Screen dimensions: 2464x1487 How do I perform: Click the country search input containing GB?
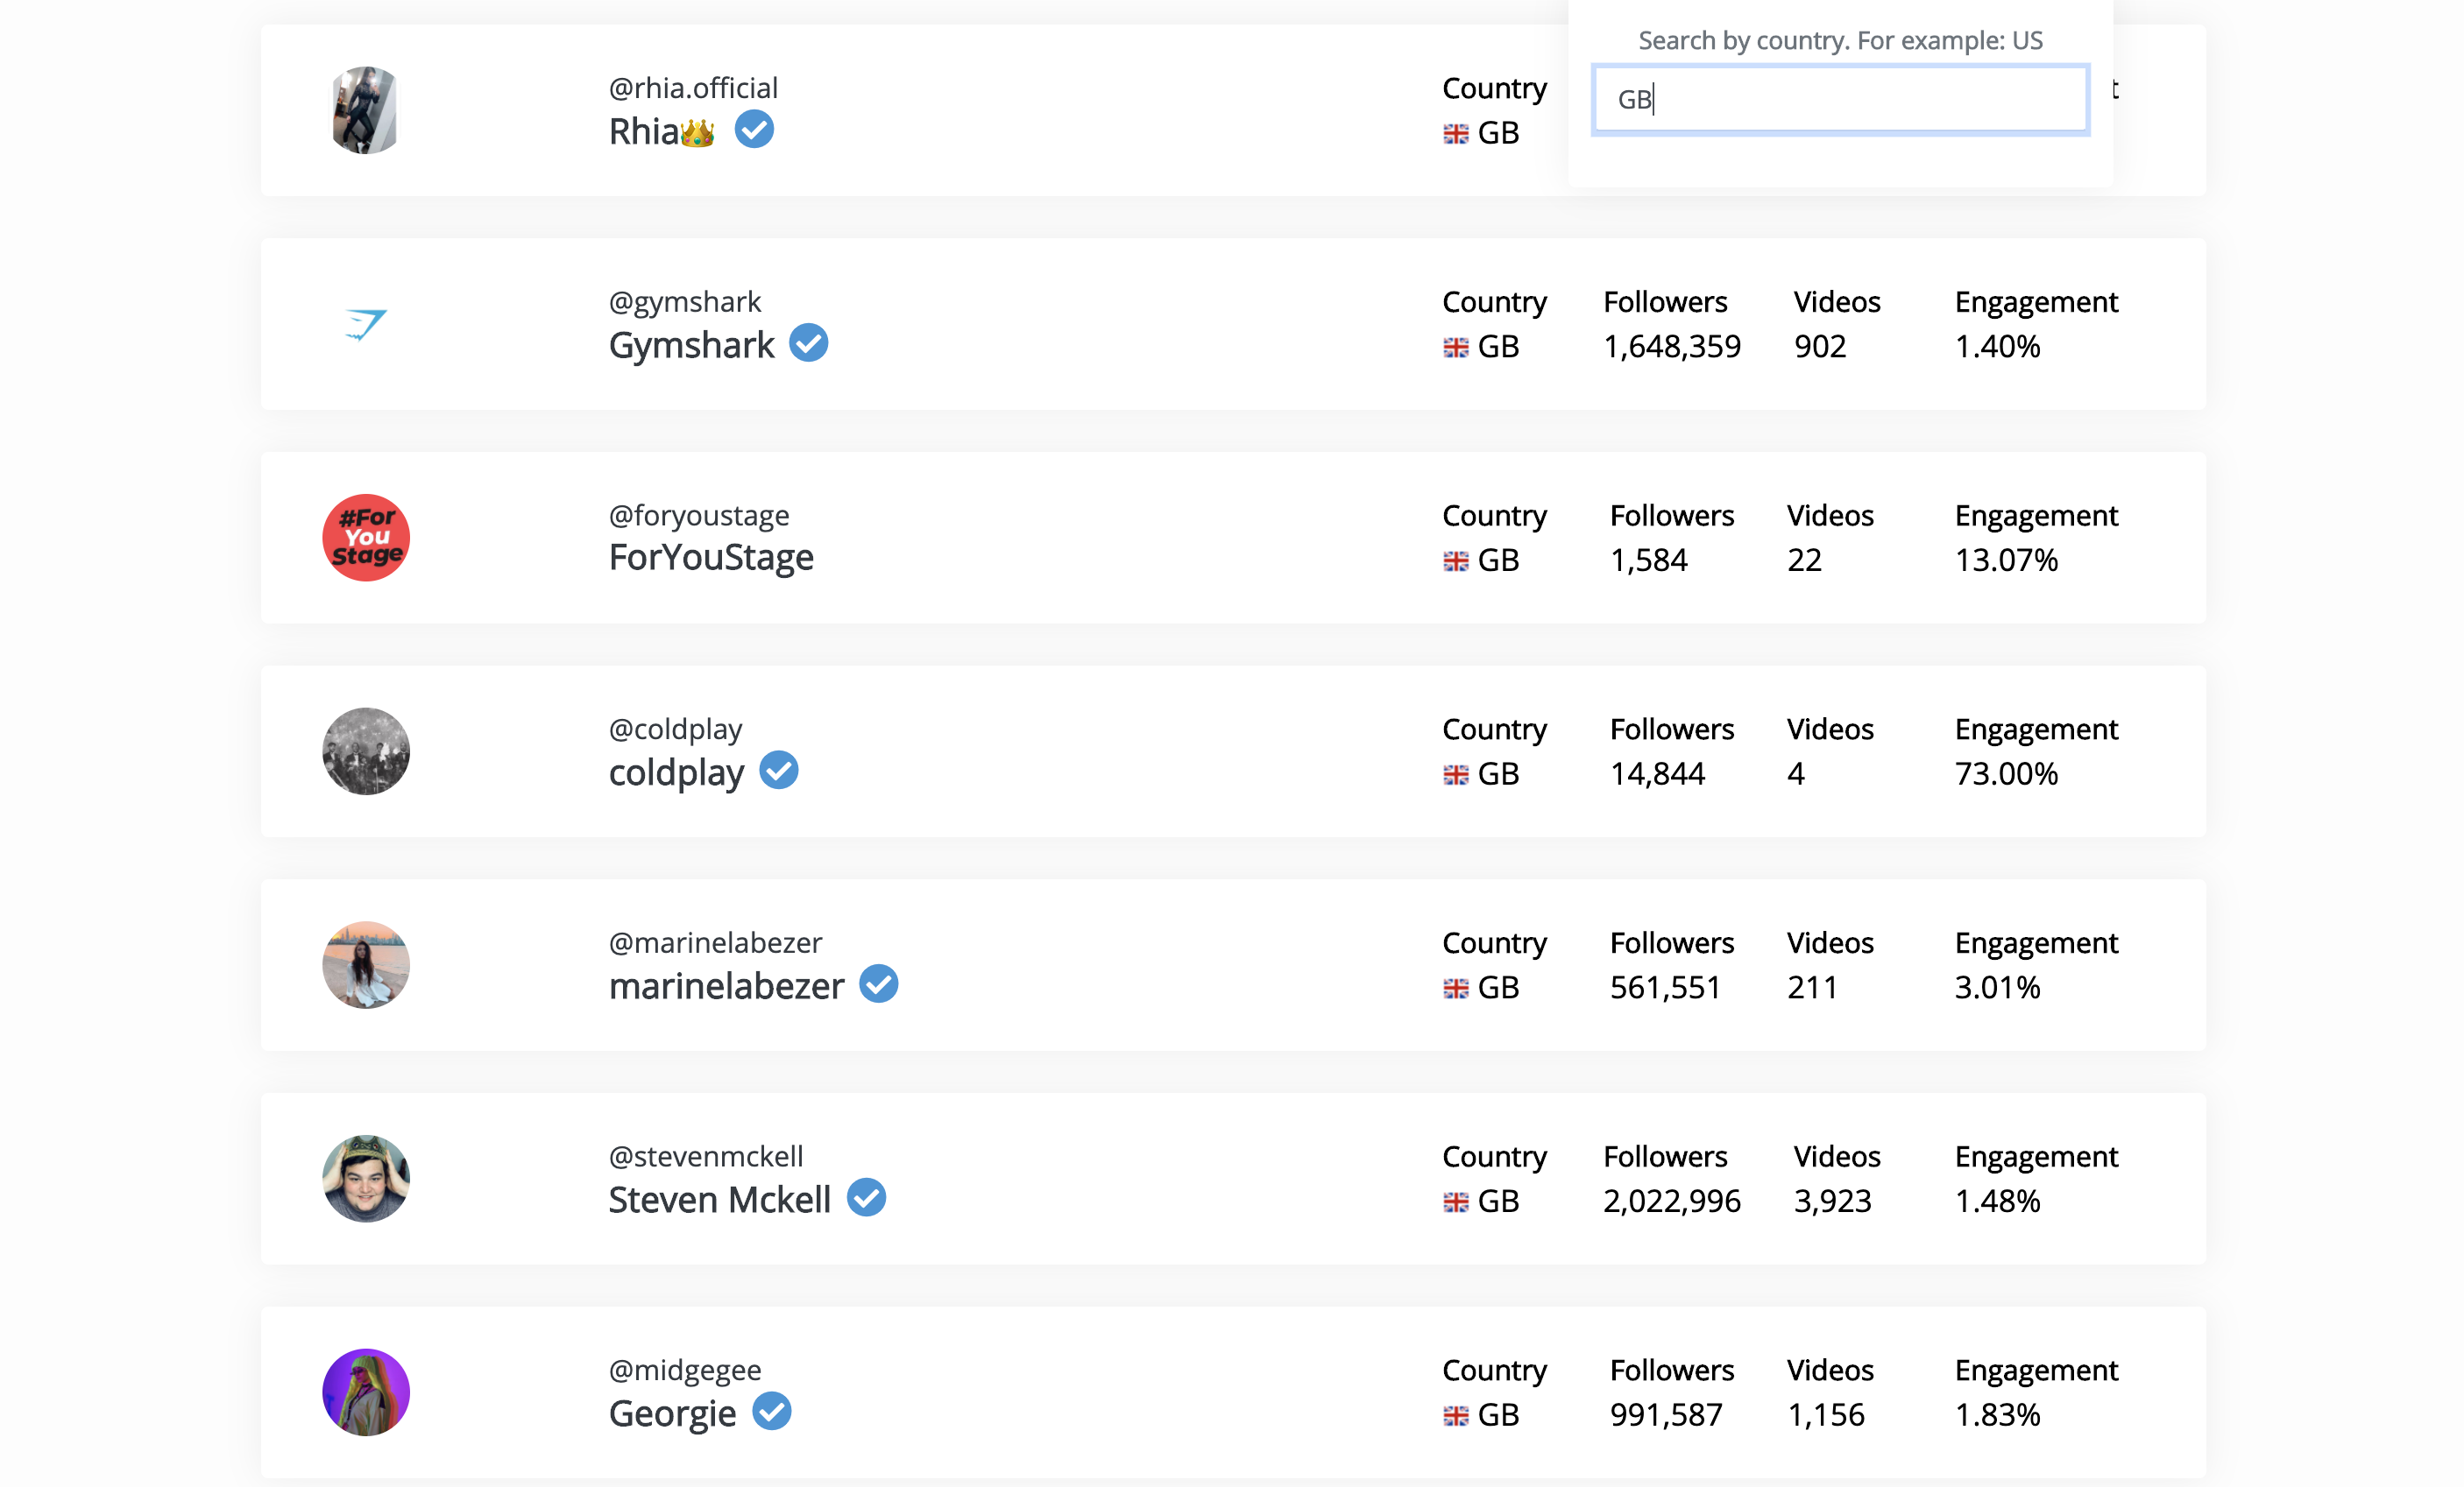[1839, 100]
